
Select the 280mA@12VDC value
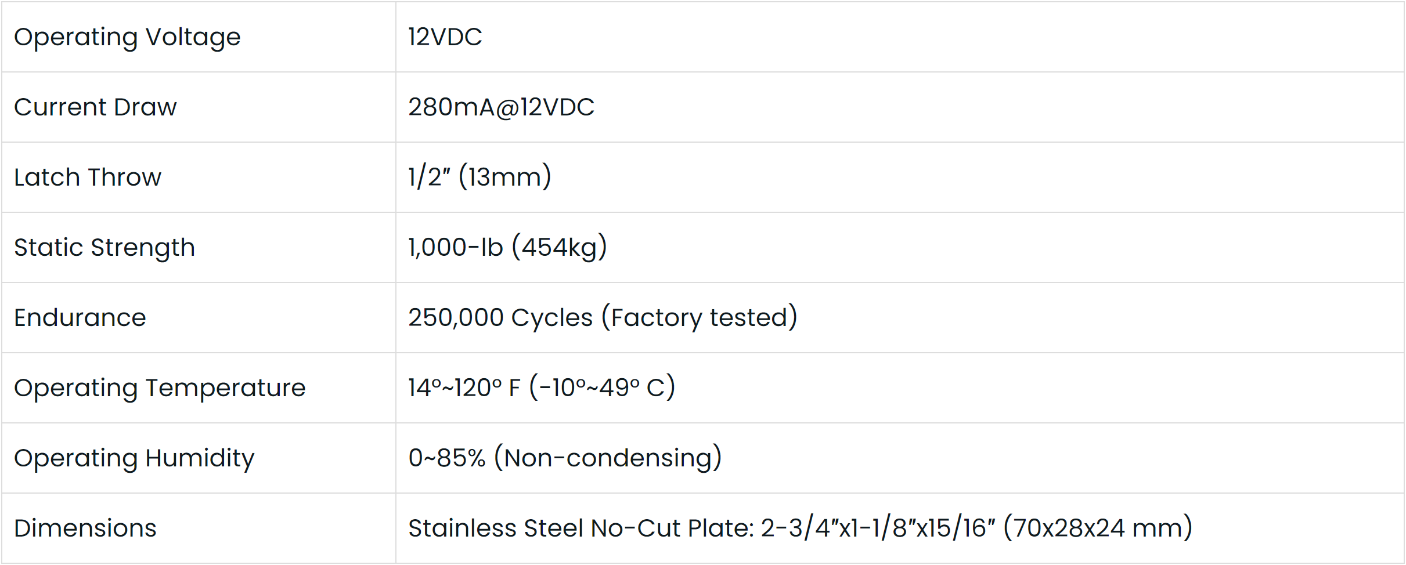(501, 107)
